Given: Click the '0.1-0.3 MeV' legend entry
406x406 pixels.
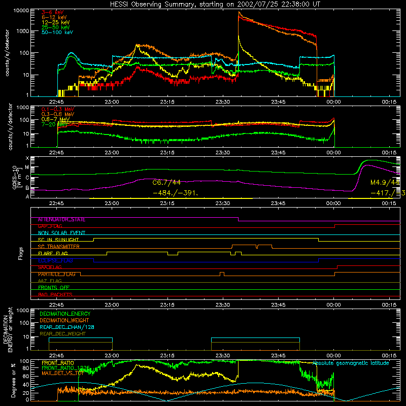Looking at the screenshot, I should 58,109.
